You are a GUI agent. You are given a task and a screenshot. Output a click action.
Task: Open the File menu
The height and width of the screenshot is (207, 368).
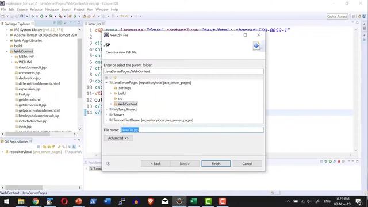point(3,10)
